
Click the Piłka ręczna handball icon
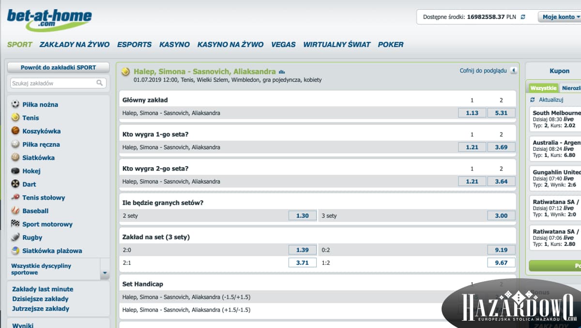pos(15,144)
